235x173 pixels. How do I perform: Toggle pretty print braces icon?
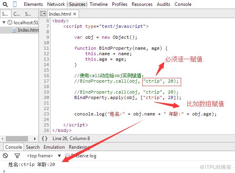coord(44,139)
